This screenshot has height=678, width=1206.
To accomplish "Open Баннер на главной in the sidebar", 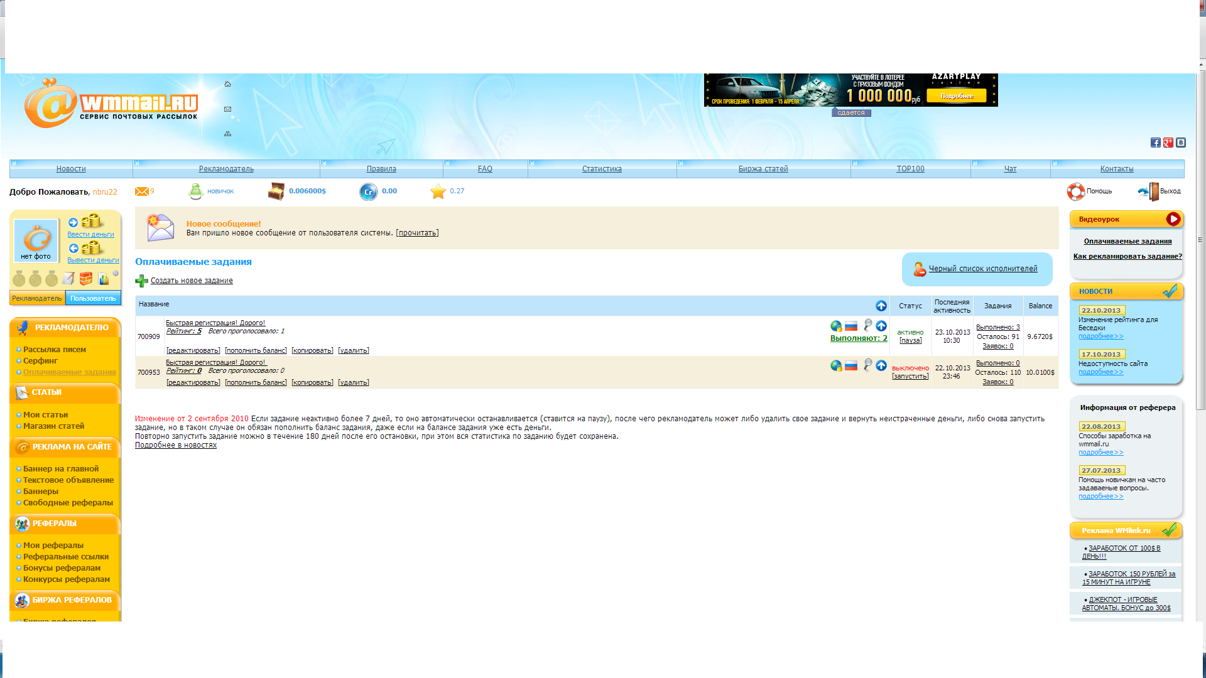I will coord(61,469).
